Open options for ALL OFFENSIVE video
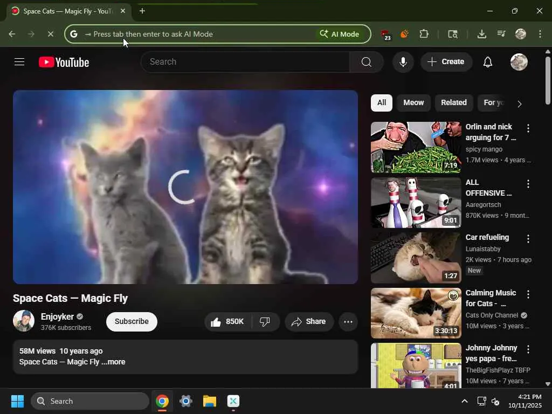The image size is (552, 414). pos(528,184)
